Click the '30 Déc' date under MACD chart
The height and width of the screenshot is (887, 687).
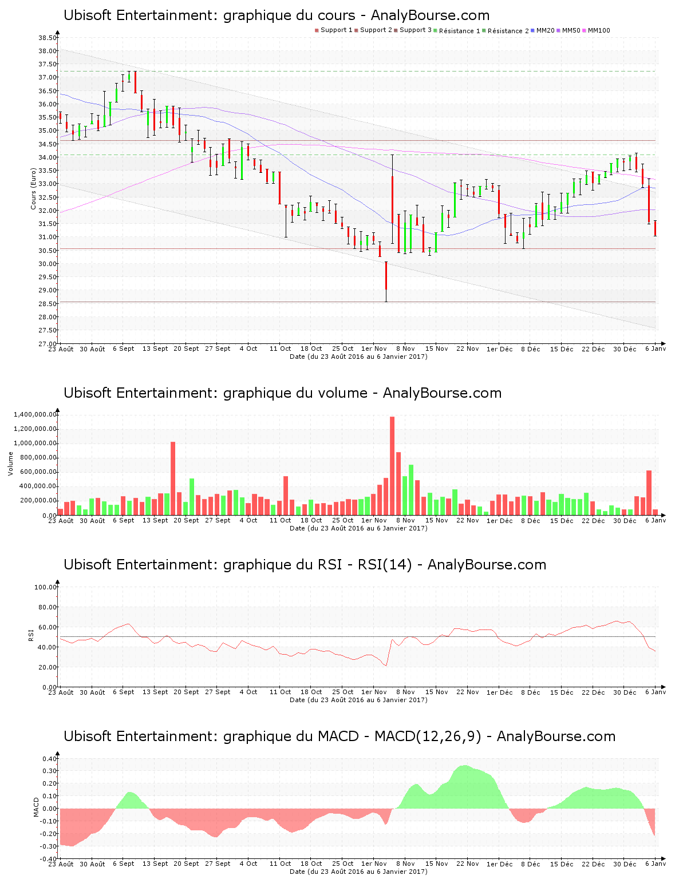pyautogui.click(x=625, y=864)
